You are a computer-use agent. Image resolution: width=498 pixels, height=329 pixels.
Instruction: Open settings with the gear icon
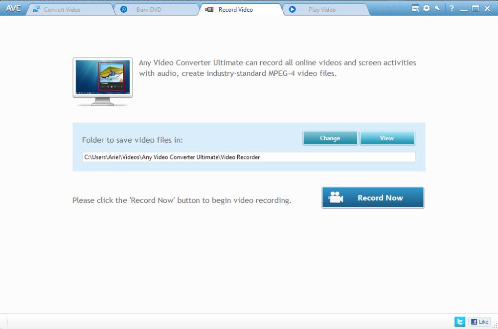(426, 8)
